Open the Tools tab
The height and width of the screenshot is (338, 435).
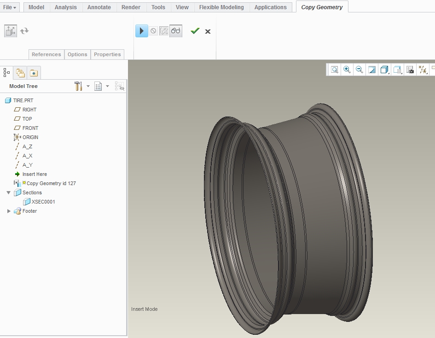click(x=158, y=7)
